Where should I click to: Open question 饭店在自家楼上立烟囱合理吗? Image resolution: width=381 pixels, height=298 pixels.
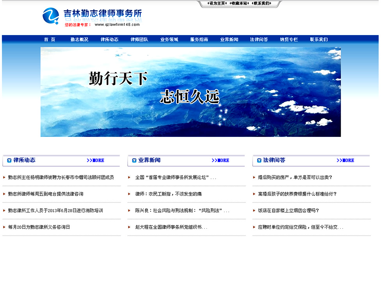pyautogui.click(x=288, y=211)
